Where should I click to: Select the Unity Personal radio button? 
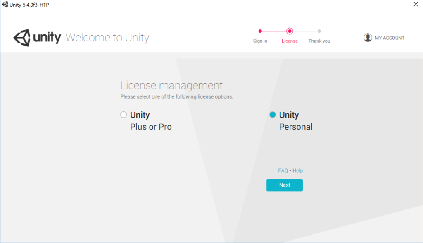[273, 115]
